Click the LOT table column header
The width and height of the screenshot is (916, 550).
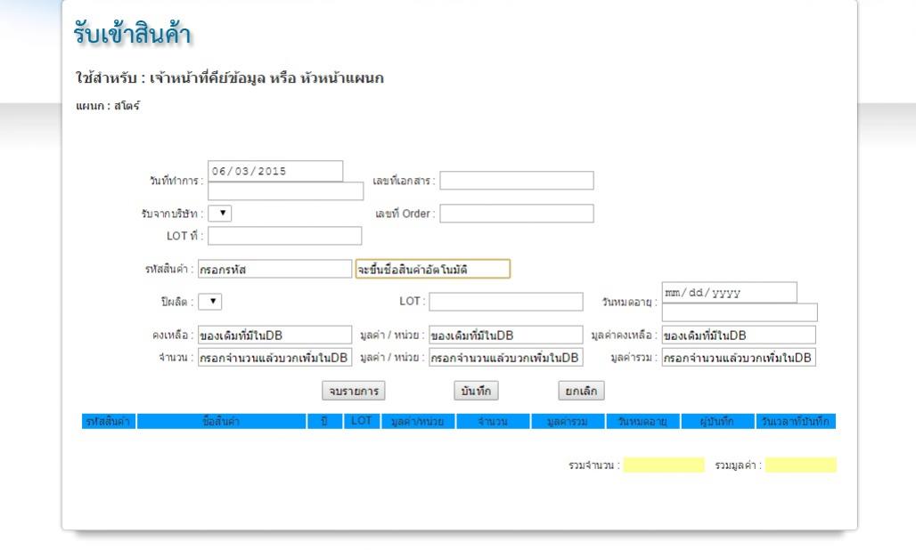pos(362,421)
